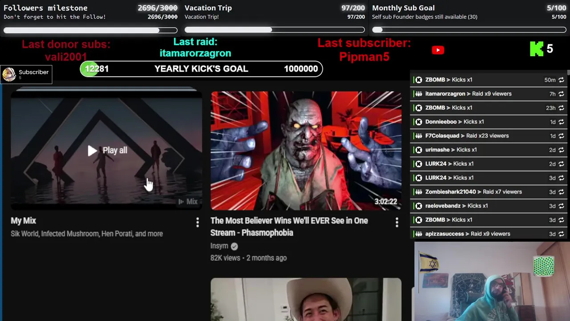The height and width of the screenshot is (321, 570).
Task: Replay the urimashe Kicks x1 event
Action: (x=561, y=150)
